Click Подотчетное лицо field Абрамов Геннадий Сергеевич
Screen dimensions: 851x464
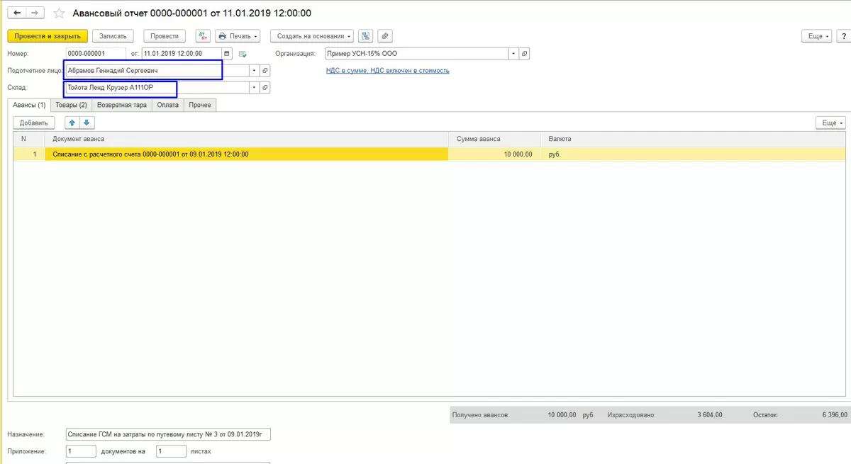[157, 71]
